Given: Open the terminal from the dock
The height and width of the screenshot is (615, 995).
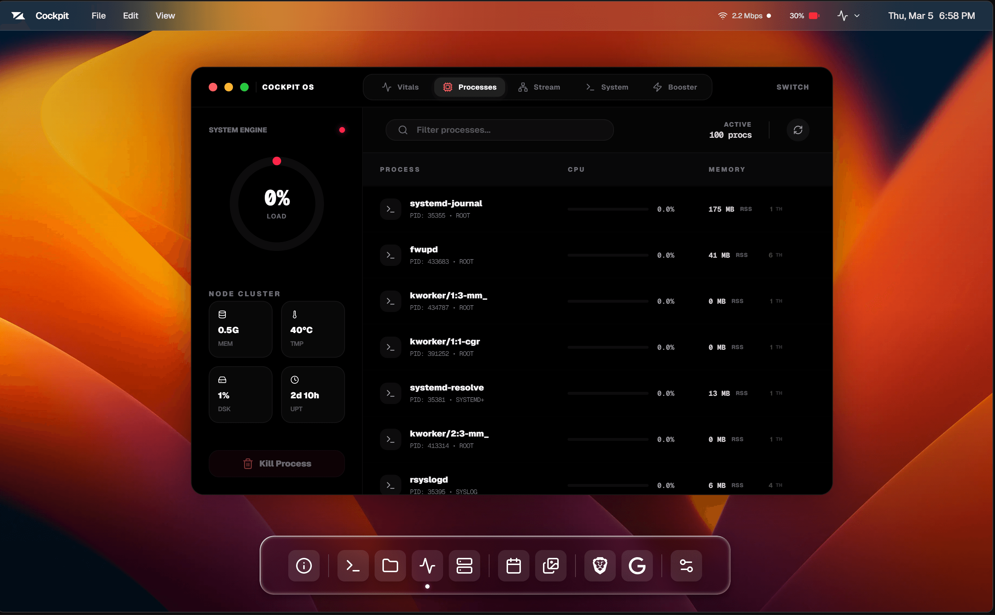Looking at the screenshot, I should [x=352, y=565].
